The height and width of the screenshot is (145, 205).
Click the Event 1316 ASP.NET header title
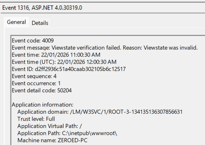(42, 8)
